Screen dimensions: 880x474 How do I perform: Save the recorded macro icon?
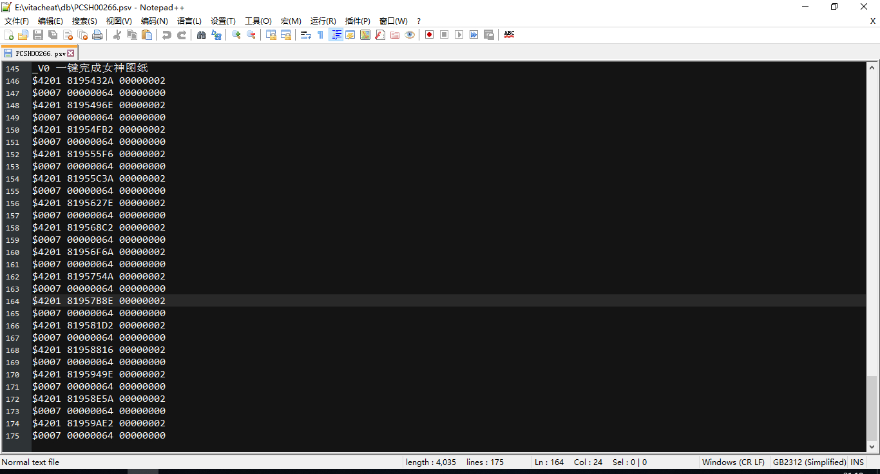[488, 35]
